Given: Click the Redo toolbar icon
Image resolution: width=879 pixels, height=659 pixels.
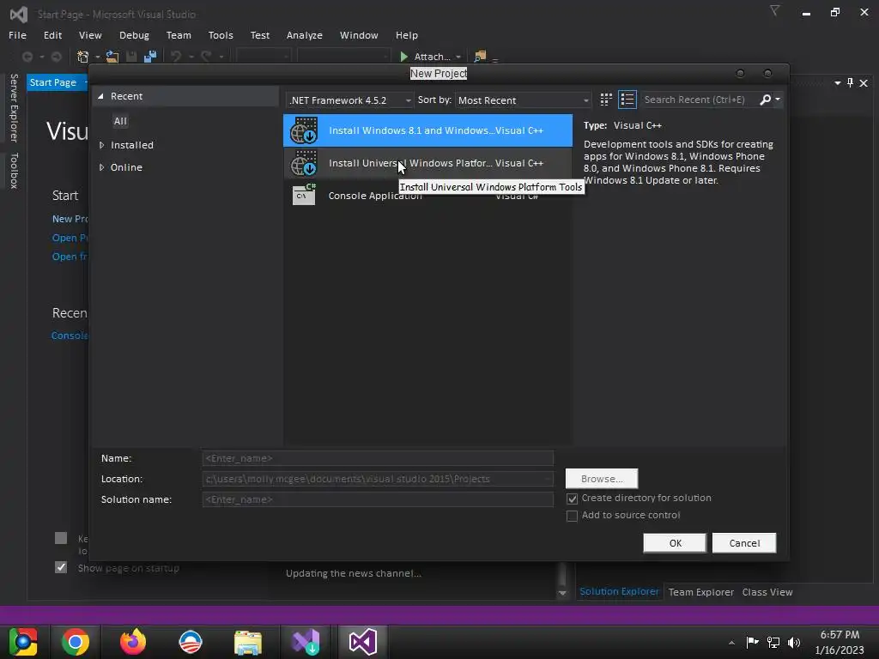Looking at the screenshot, I should tap(206, 57).
